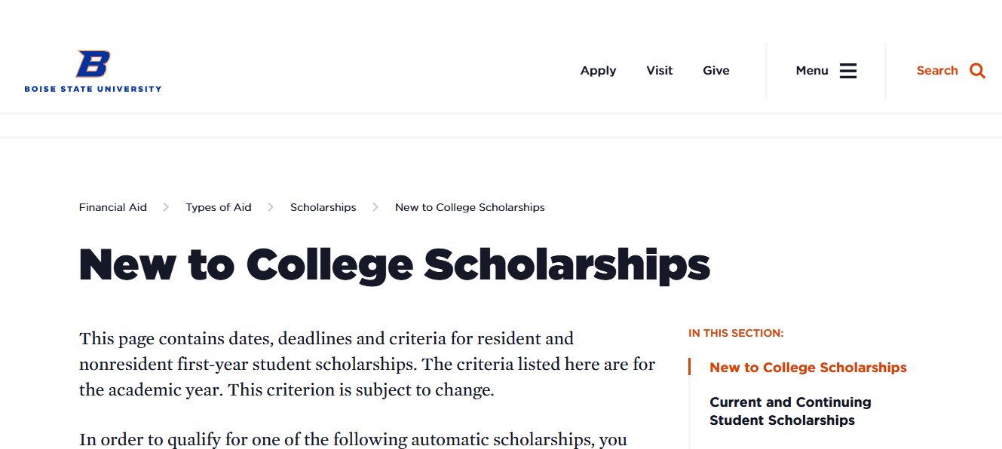Screen dimensions: 1002x449
Task: Navigate to Financial Aid breadcrumb
Action: pyautogui.click(x=113, y=207)
